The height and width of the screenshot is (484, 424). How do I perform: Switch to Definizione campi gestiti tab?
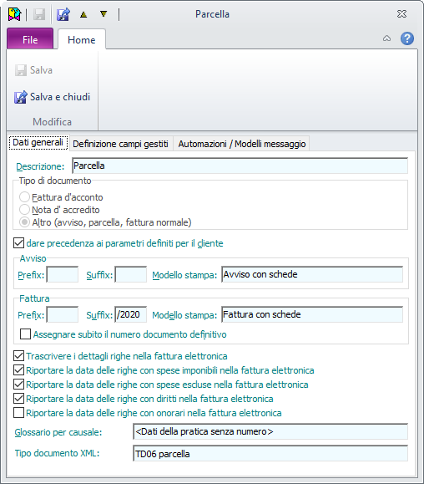(x=120, y=144)
